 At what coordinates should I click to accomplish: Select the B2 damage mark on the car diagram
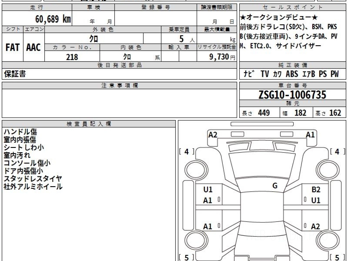pos(316,190)
